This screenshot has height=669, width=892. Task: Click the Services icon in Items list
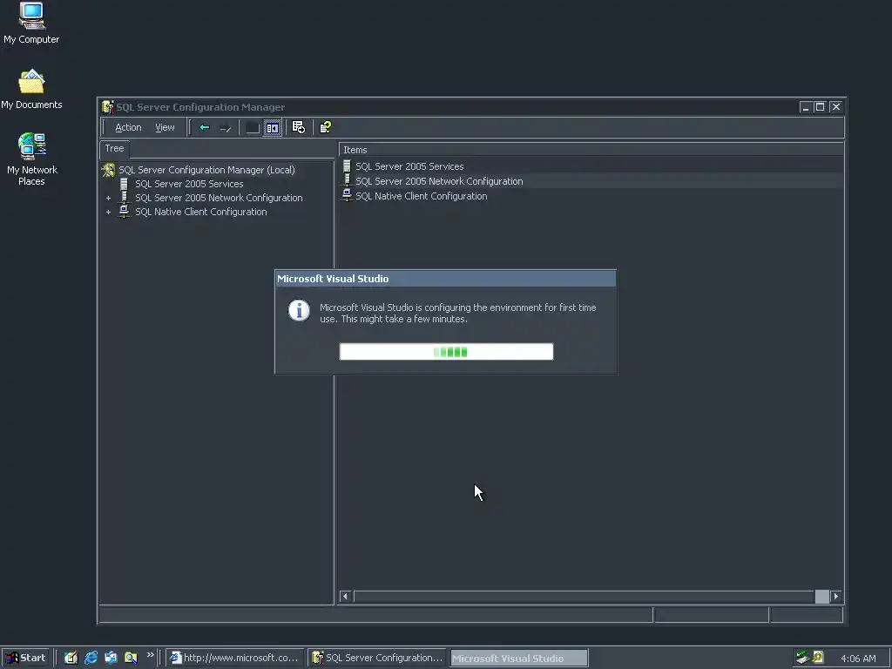tap(347, 166)
